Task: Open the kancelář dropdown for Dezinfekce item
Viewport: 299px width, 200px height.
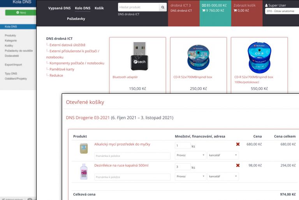Action: [x=223, y=176]
